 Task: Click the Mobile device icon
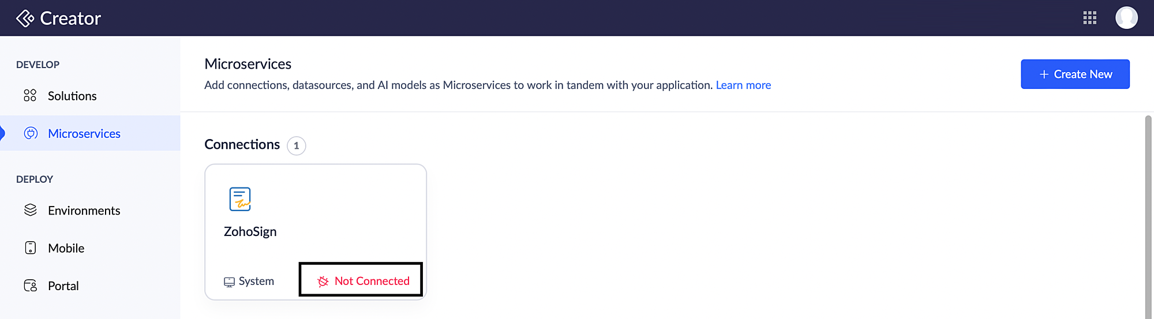coord(31,248)
